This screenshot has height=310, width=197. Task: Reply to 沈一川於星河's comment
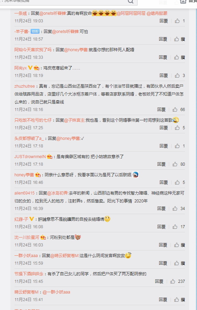click(163, 245)
